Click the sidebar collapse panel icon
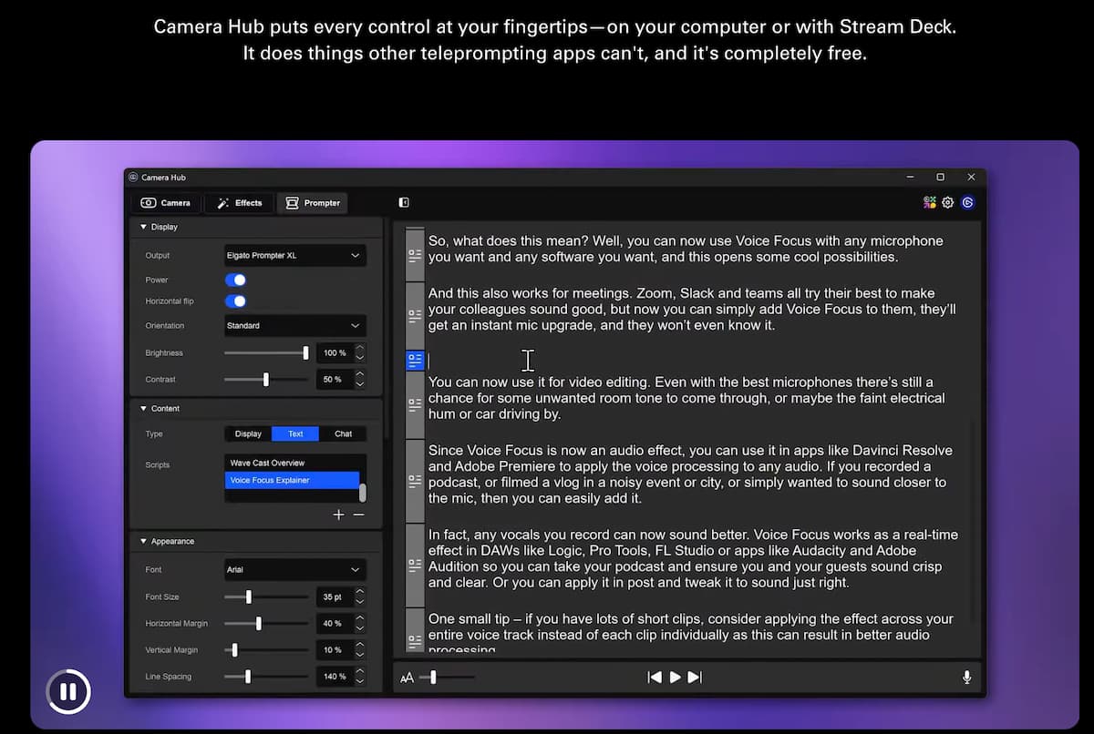The width and height of the screenshot is (1094, 734). [404, 203]
